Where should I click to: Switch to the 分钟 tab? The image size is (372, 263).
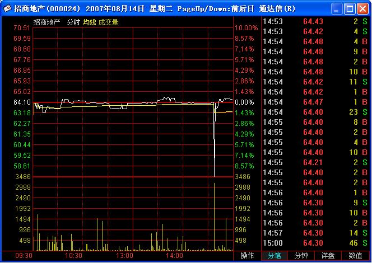[301, 256]
